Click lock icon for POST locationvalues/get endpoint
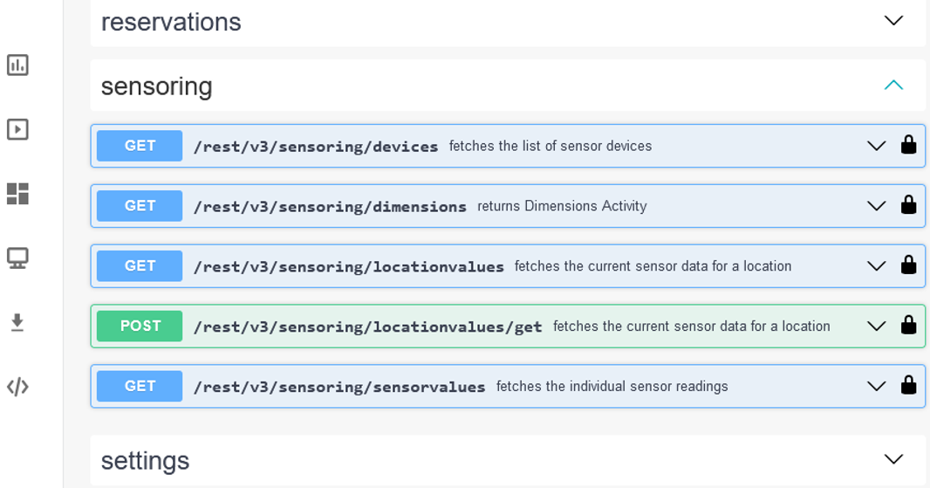 click(x=909, y=326)
